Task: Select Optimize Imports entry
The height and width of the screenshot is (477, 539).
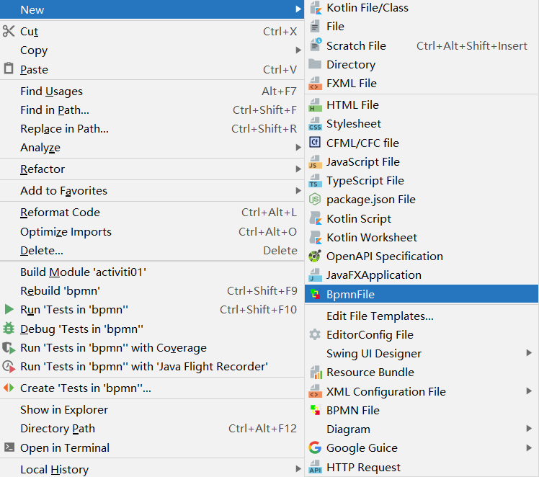Action: 152,231
